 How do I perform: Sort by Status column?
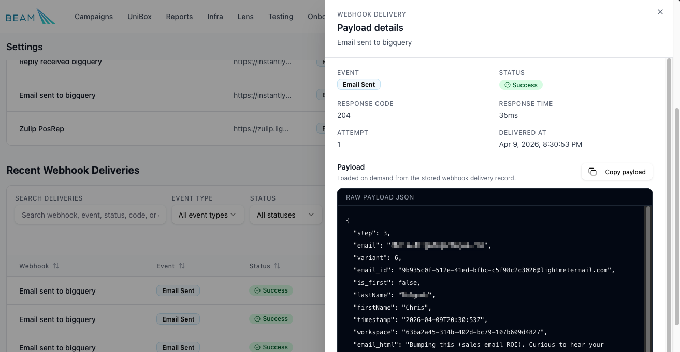pyautogui.click(x=265, y=266)
